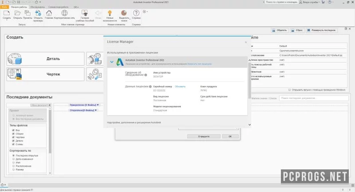Open the Выделить новое dropdown arrow

(130, 19)
